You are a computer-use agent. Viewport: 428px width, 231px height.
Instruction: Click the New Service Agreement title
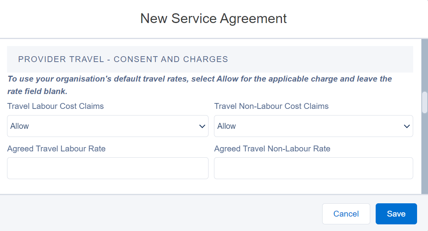click(x=214, y=18)
